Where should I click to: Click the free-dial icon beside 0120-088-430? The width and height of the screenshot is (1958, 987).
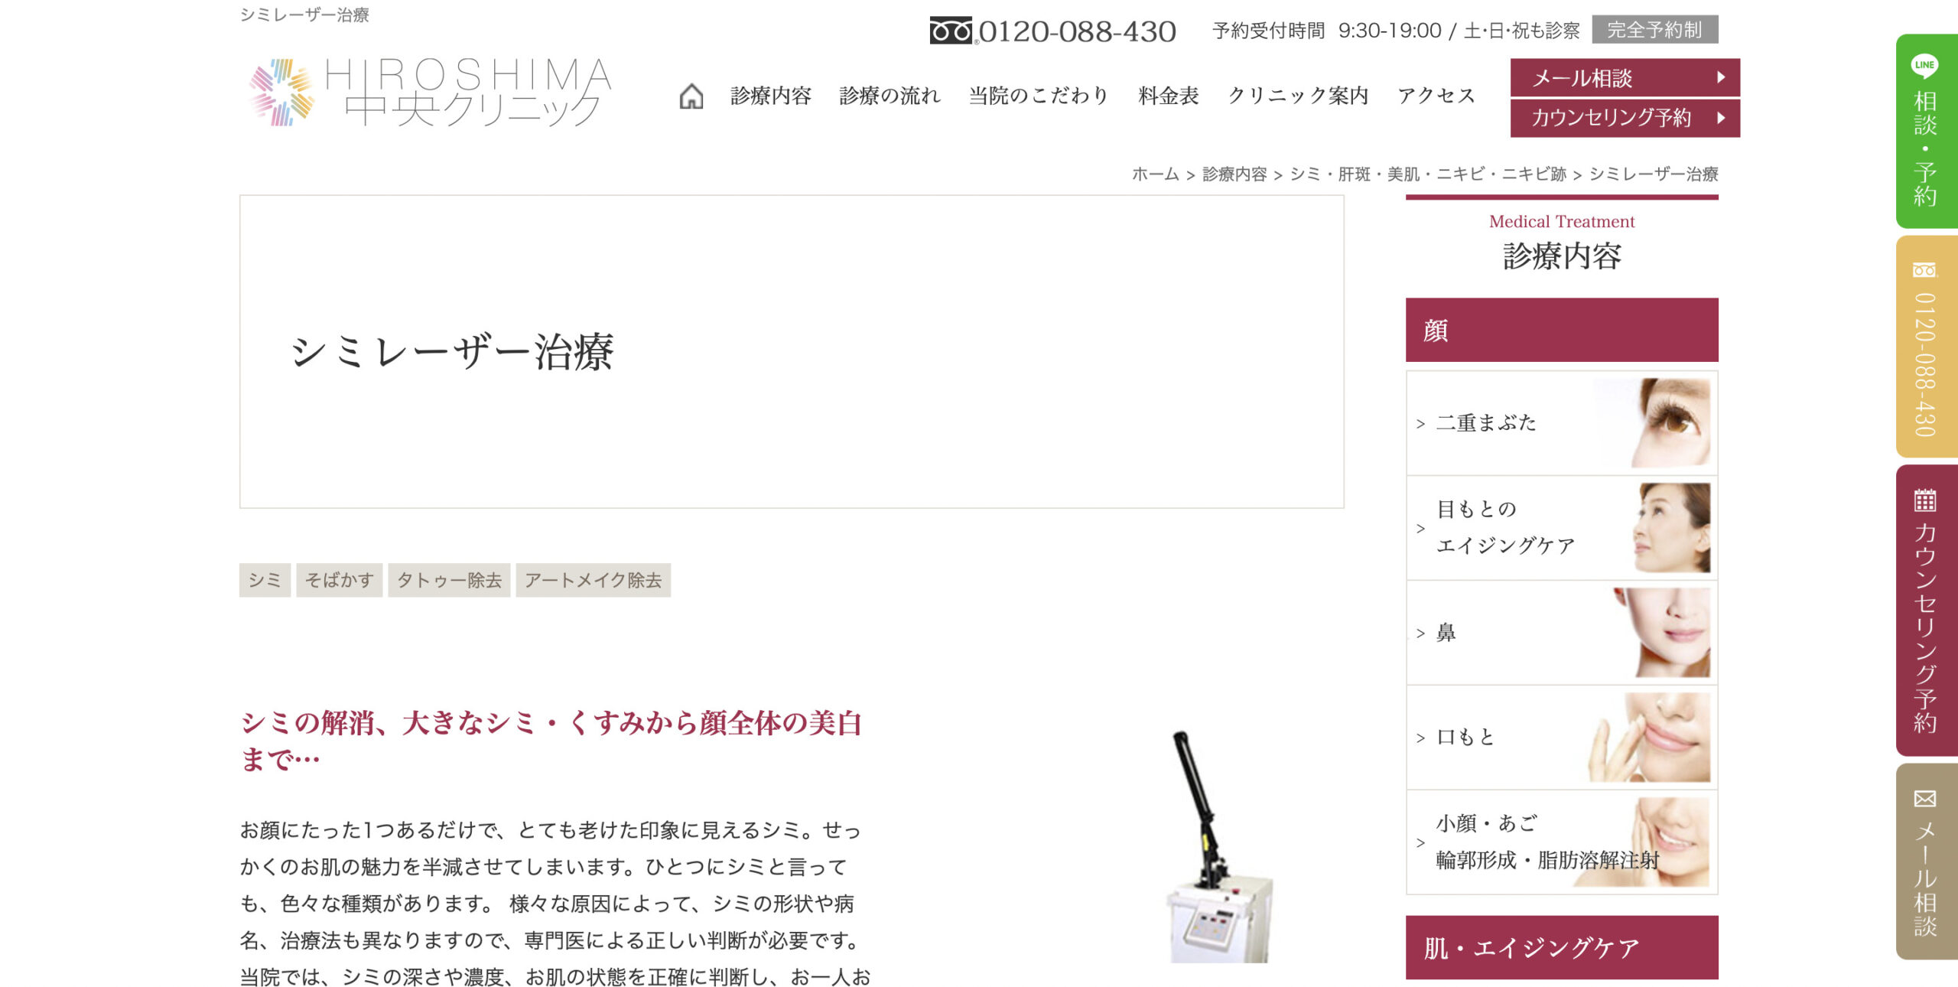pos(951,31)
